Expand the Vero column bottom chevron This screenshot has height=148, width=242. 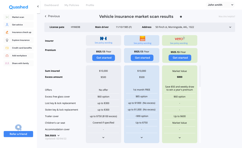coord(180,138)
